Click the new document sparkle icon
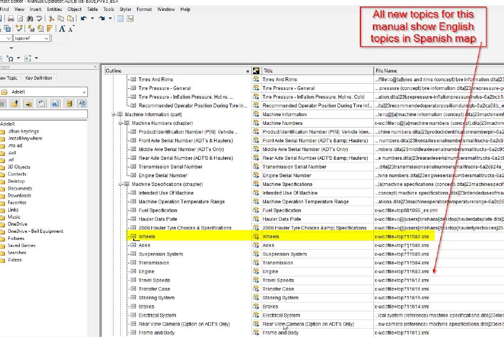Screen dimensions: 504x338 click(42, 104)
